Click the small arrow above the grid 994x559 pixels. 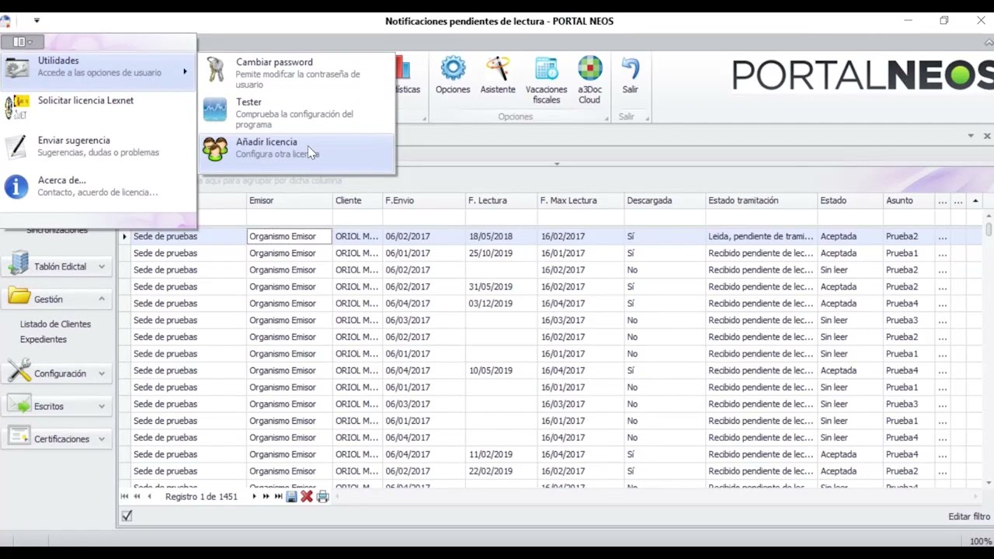click(556, 164)
